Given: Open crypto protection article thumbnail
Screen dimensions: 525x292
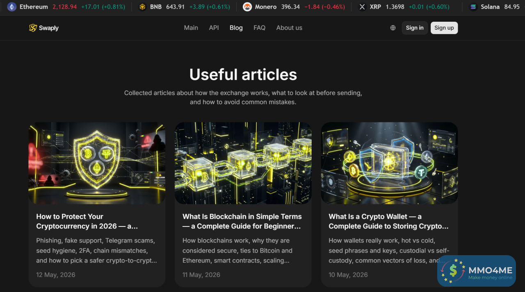Looking at the screenshot, I should (x=97, y=163).
